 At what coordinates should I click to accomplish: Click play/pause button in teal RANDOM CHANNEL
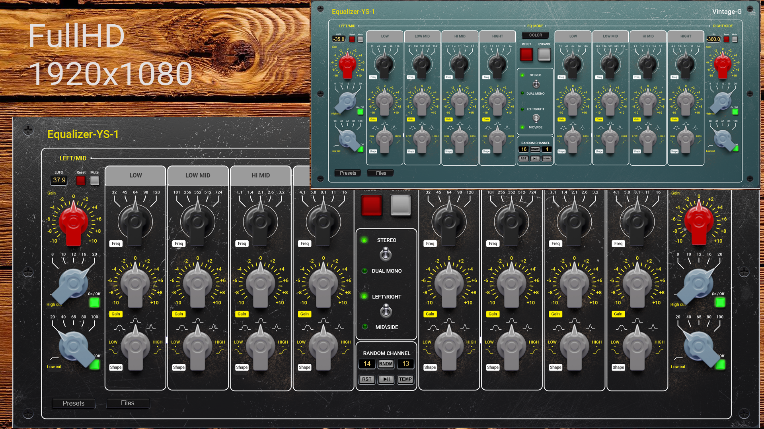coord(535,158)
